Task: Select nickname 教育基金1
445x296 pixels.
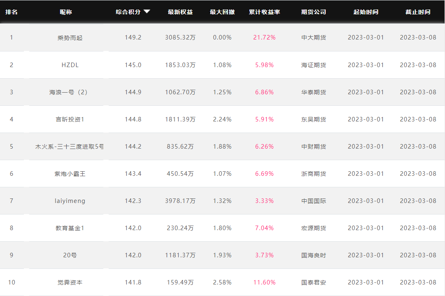Action: pyautogui.click(x=70, y=228)
